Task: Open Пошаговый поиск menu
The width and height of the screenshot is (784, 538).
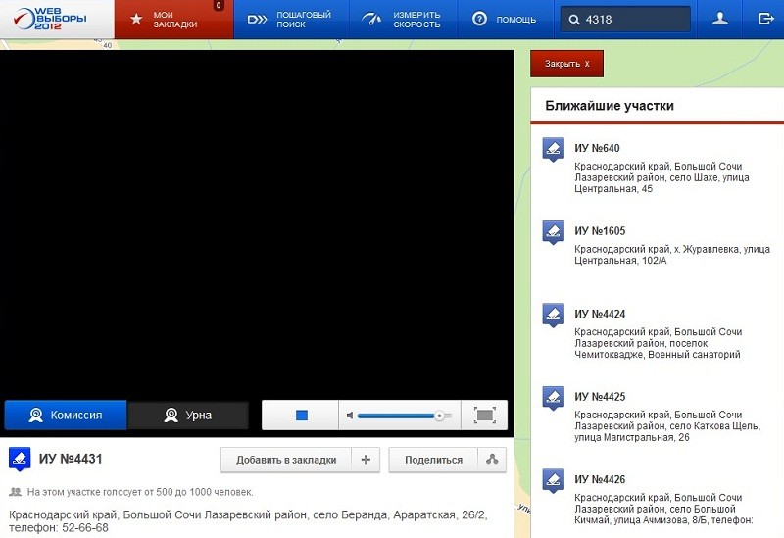Action: coord(290,20)
